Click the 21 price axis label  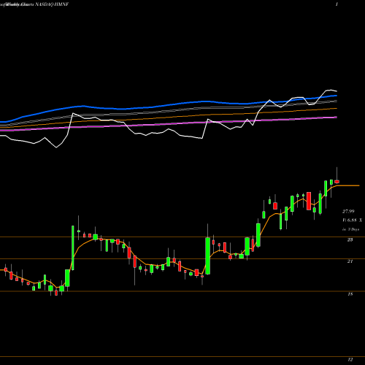[x=350, y=261]
